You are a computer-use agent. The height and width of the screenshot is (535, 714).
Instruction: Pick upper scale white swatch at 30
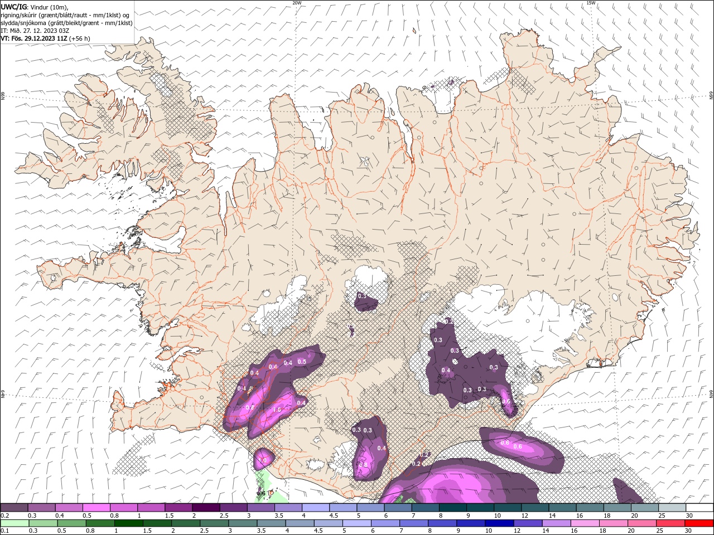pyautogui.click(x=699, y=508)
